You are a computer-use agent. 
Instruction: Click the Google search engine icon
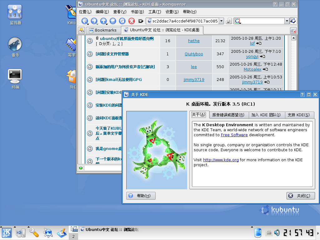[237, 21]
